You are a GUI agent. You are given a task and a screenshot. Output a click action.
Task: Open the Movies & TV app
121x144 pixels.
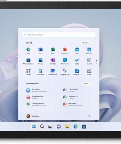point(77,72)
